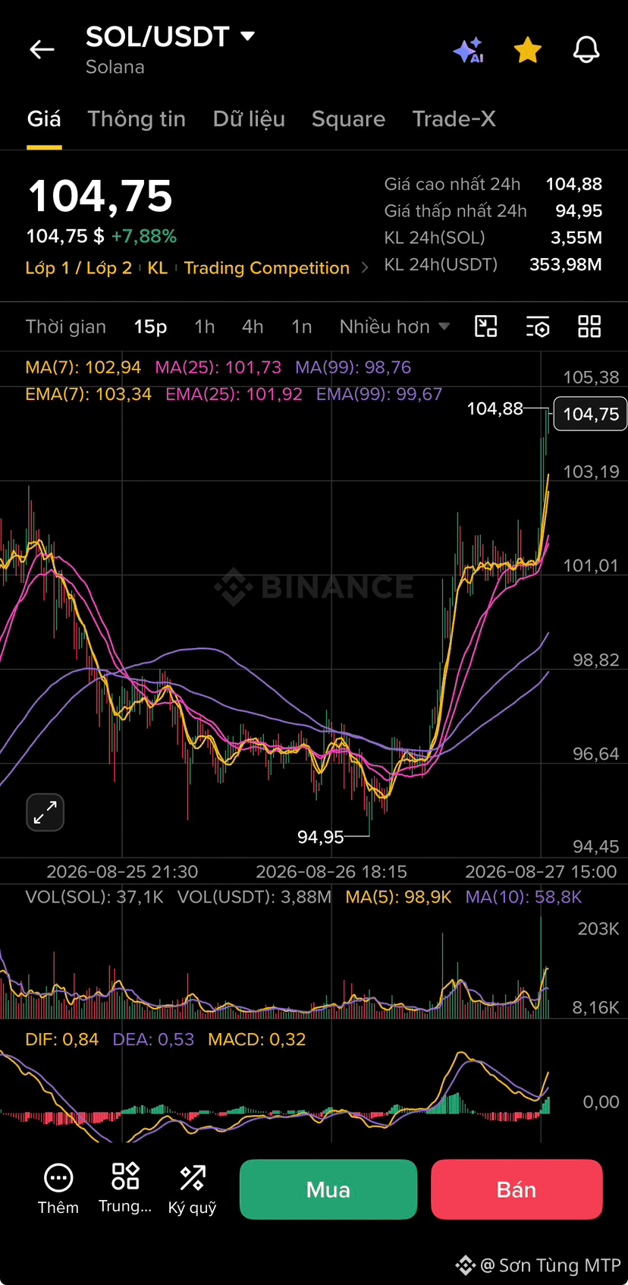
Task: Tap the 94,95 low price marker
Action: coord(321,837)
